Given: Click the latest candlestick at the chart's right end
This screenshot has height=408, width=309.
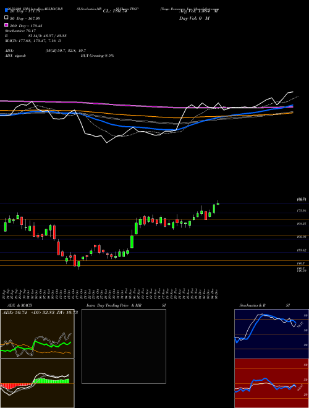Looking at the screenshot, I should (218, 203).
